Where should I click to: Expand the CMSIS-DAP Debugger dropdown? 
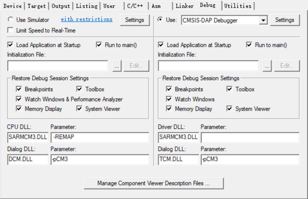263,20
